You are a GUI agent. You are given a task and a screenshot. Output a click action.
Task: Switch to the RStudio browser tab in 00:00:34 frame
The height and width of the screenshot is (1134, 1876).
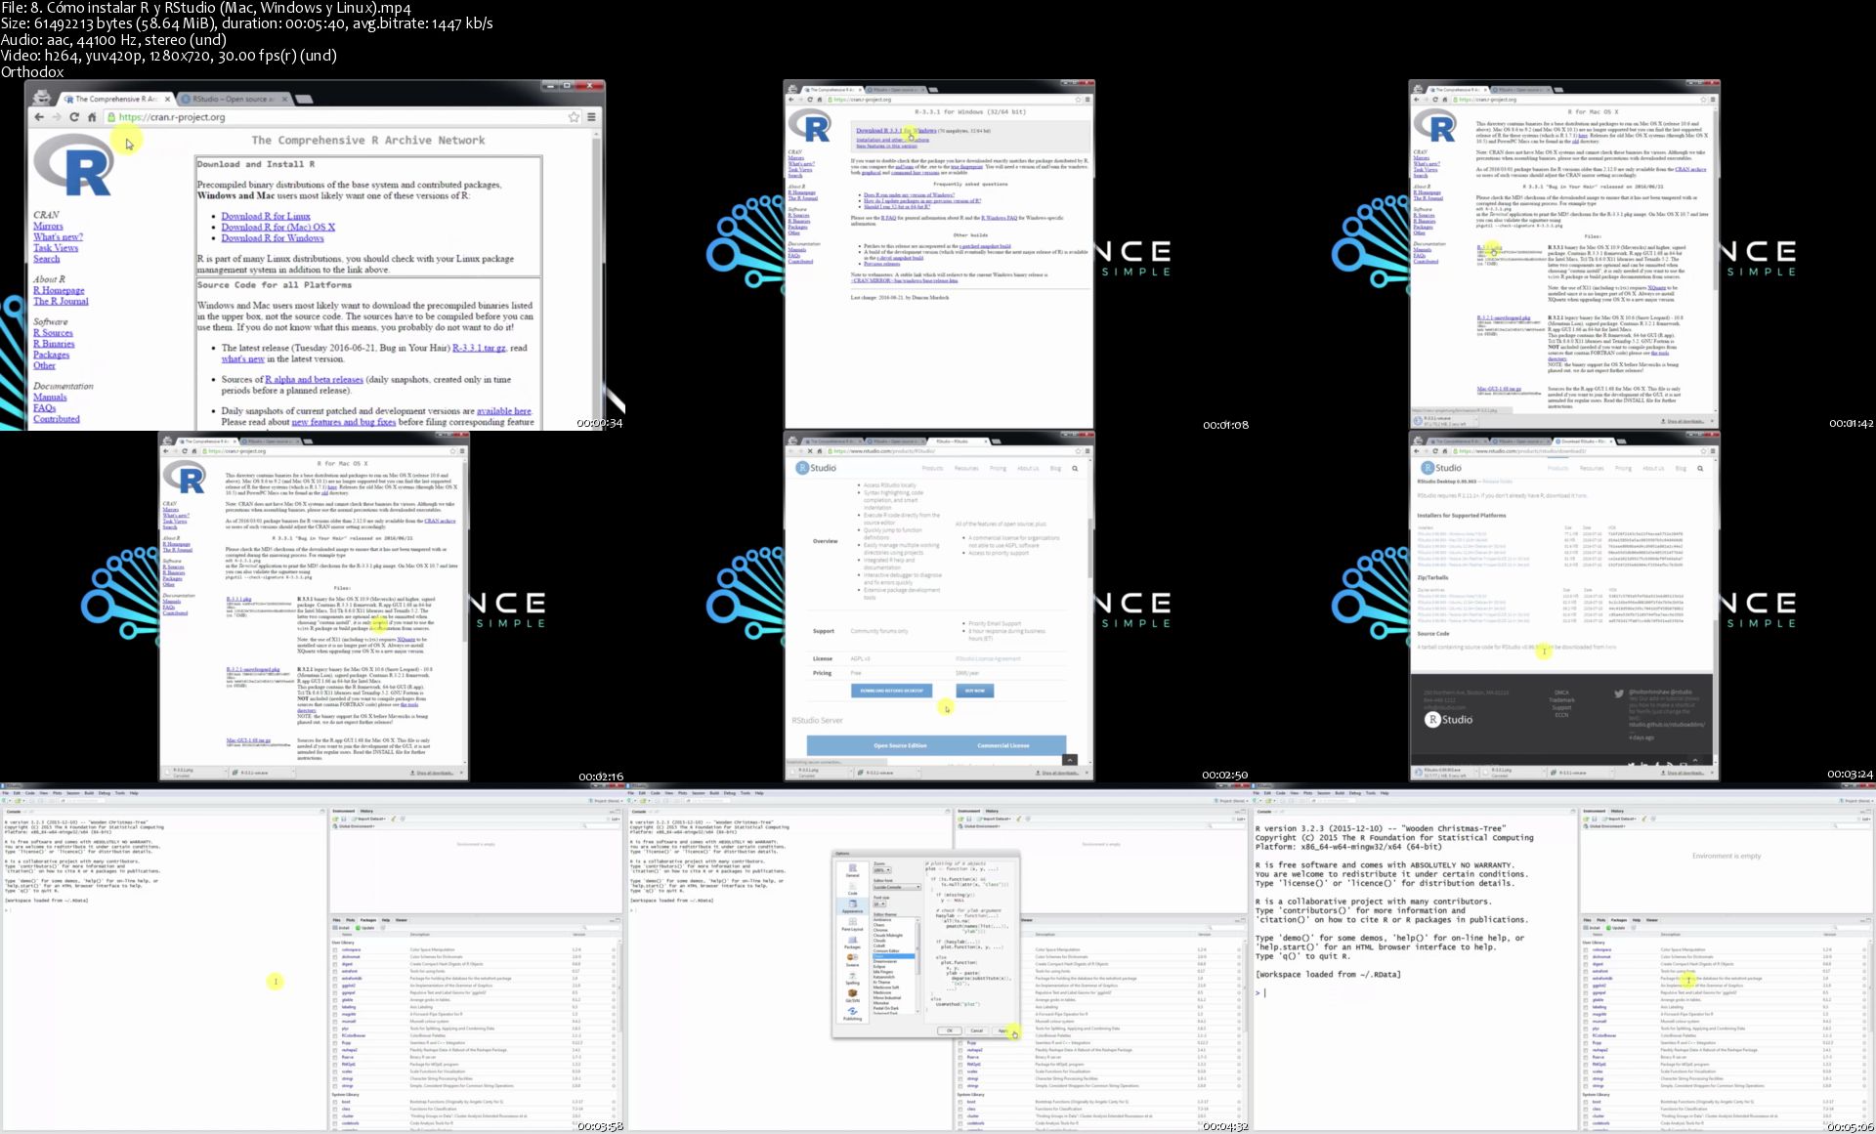click(231, 99)
